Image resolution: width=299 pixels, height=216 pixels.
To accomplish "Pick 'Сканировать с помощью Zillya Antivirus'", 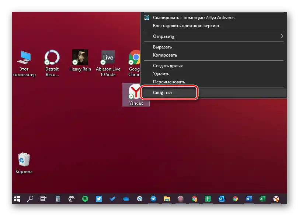I will point(194,18).
